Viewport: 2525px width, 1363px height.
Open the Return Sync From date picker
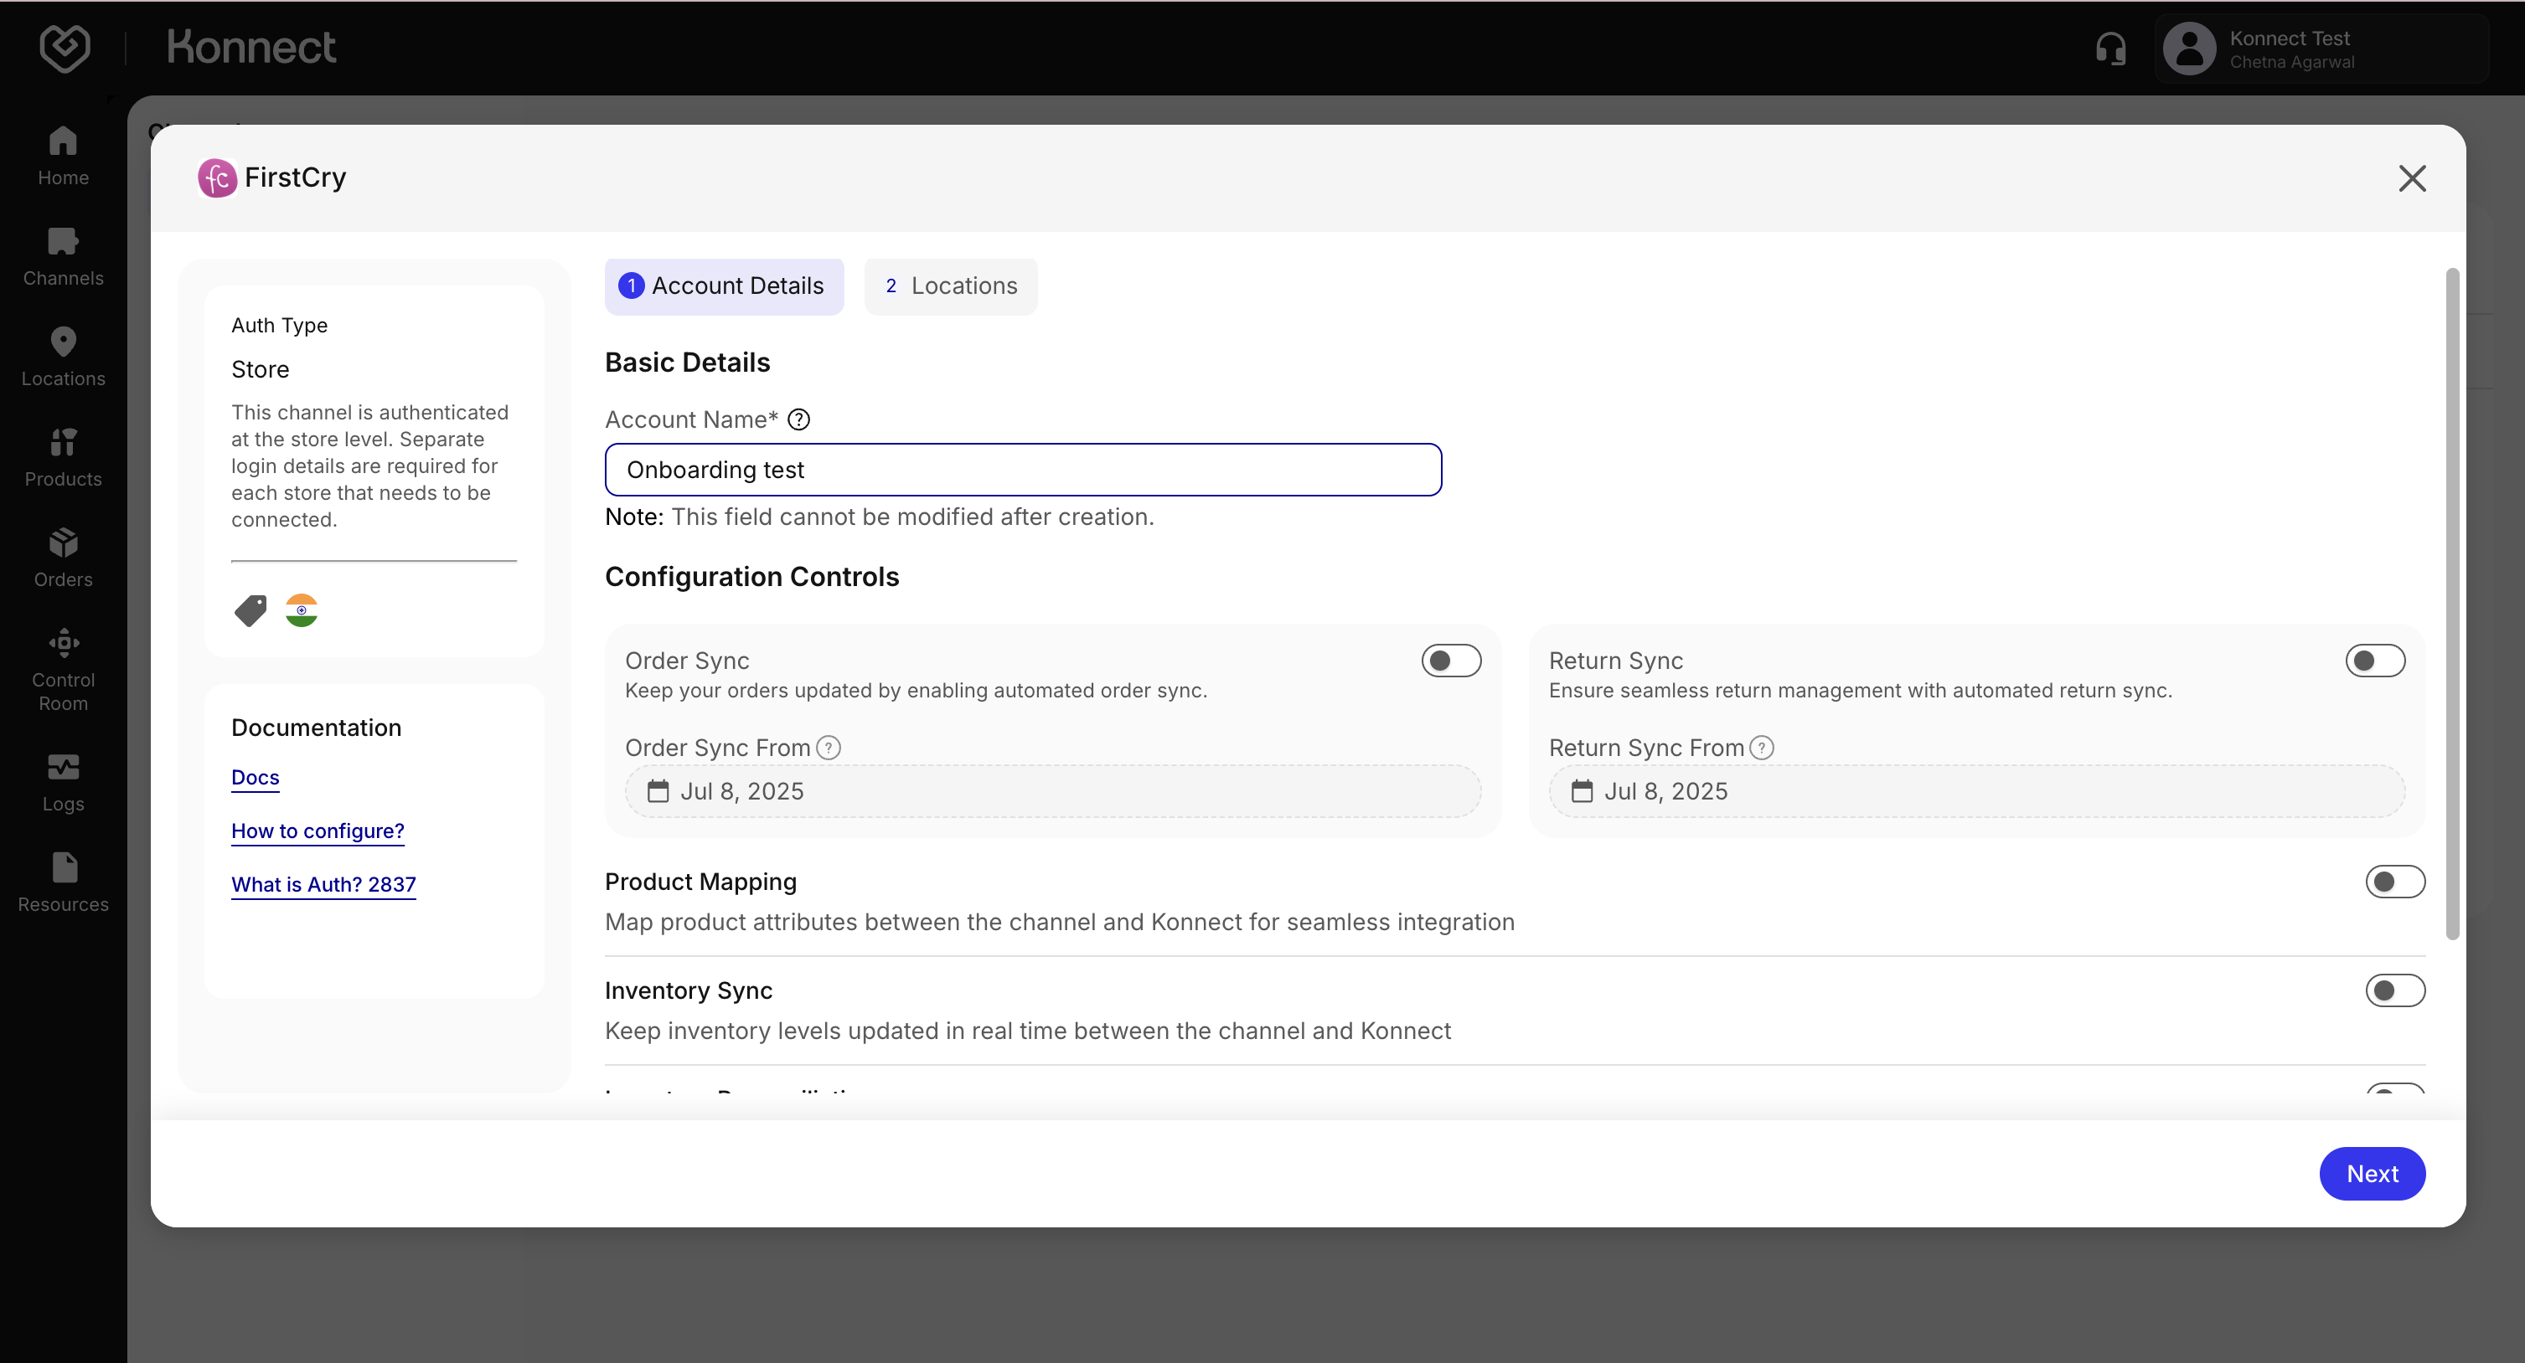(x=1976, y=790)
